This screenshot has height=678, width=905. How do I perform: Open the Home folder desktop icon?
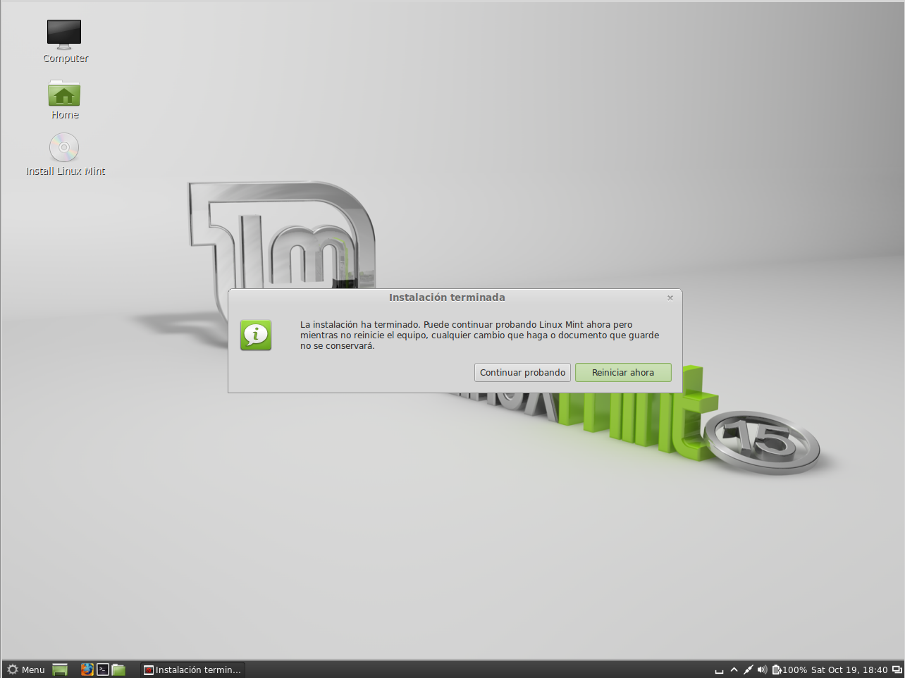click(x=65, y=99)
